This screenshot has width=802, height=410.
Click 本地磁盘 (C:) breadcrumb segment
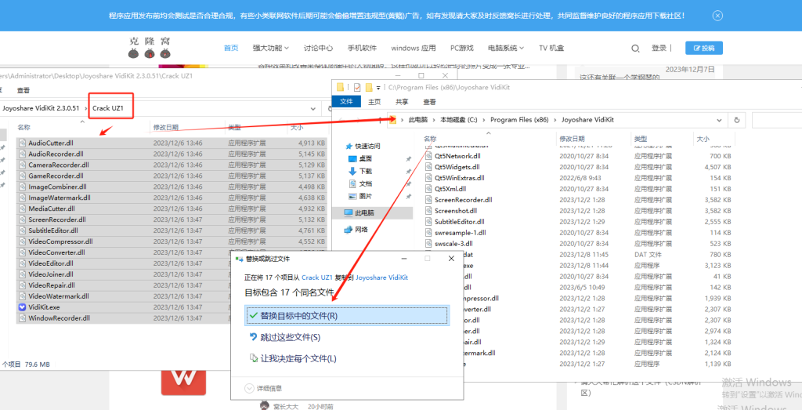459,120
